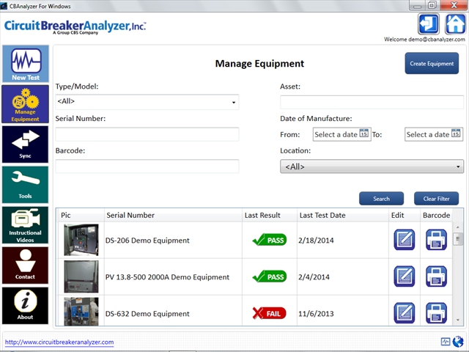The width and height of the screenshot is (469, 352).
Task: Click the Clear Filter button
Action: point(436,199)
